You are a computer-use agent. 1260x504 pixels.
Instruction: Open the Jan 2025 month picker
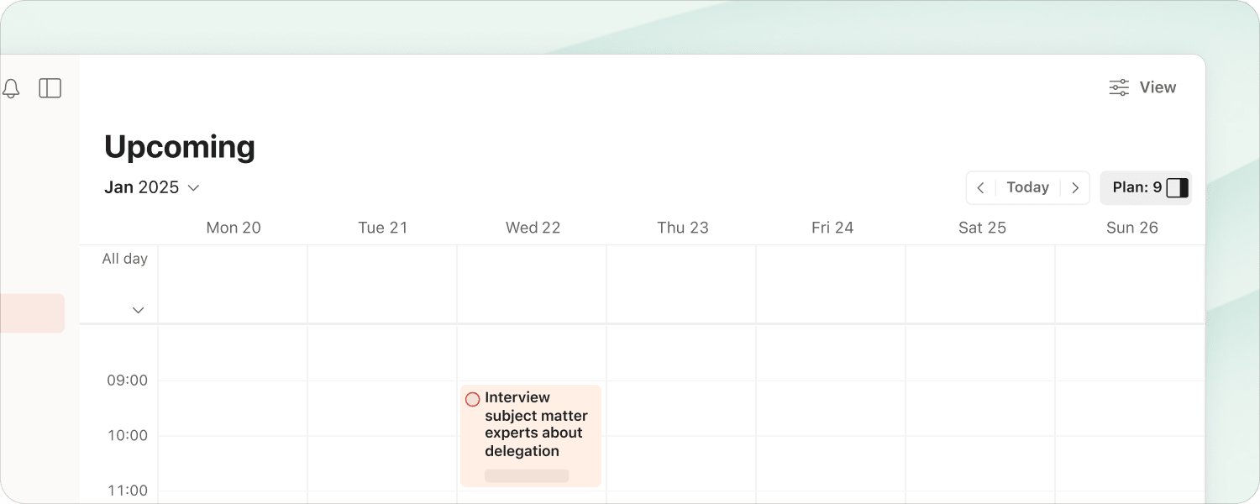(152, 187)
